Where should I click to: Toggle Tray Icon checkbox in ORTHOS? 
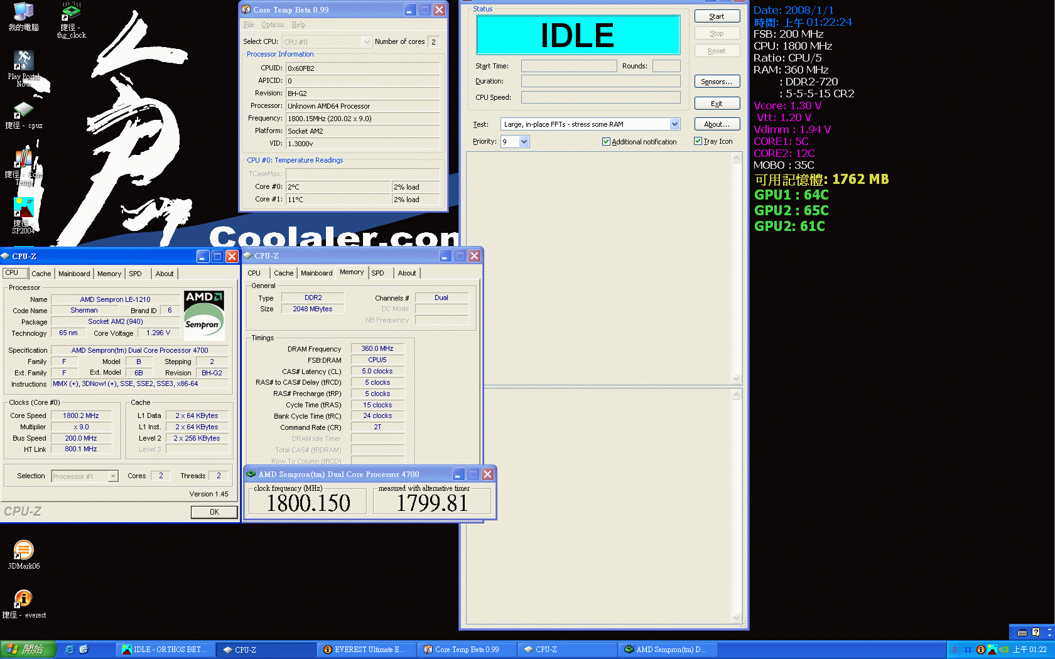pos(698,141)
